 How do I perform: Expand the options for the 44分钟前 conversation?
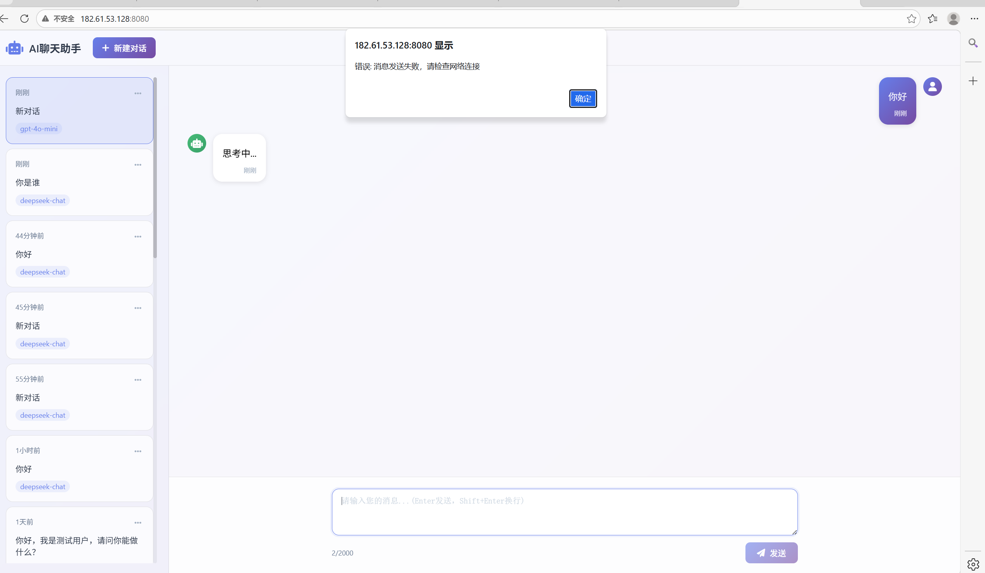137,236
